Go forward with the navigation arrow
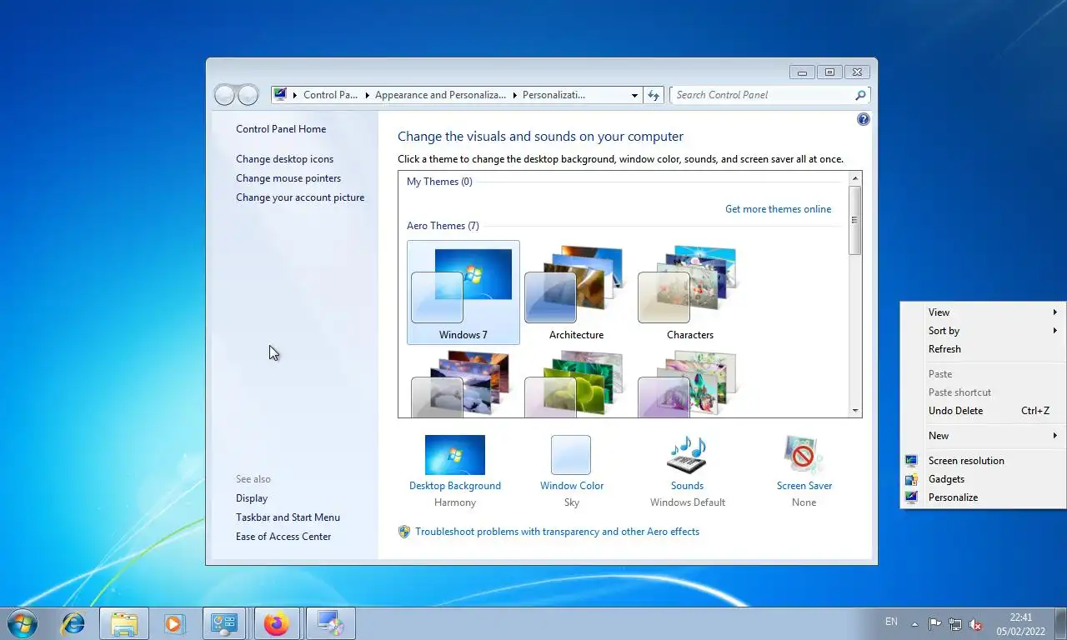This screenshot has width=1067, height=640. tap(248, 95)
